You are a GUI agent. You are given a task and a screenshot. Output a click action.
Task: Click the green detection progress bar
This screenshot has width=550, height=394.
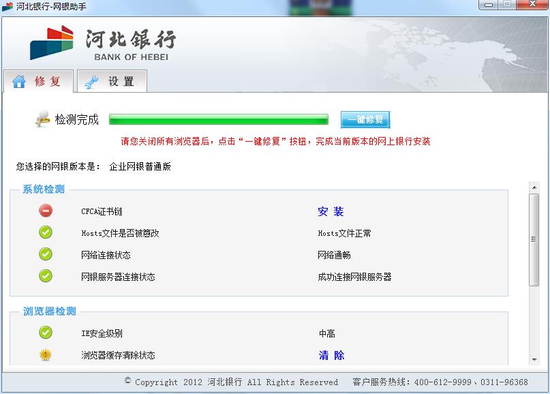click(219, 119)
